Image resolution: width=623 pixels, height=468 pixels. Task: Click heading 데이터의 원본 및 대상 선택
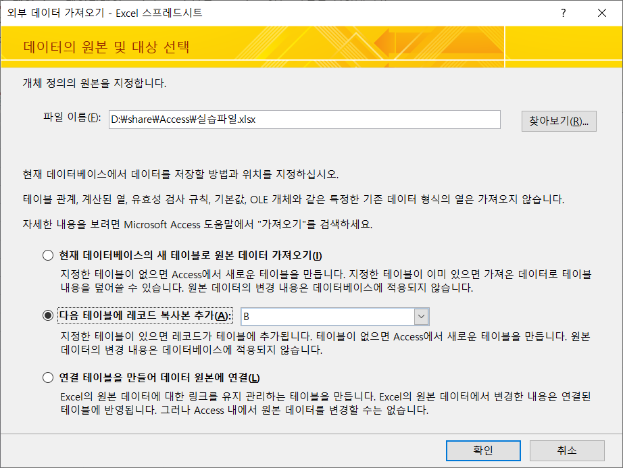(x=107, y=47)
